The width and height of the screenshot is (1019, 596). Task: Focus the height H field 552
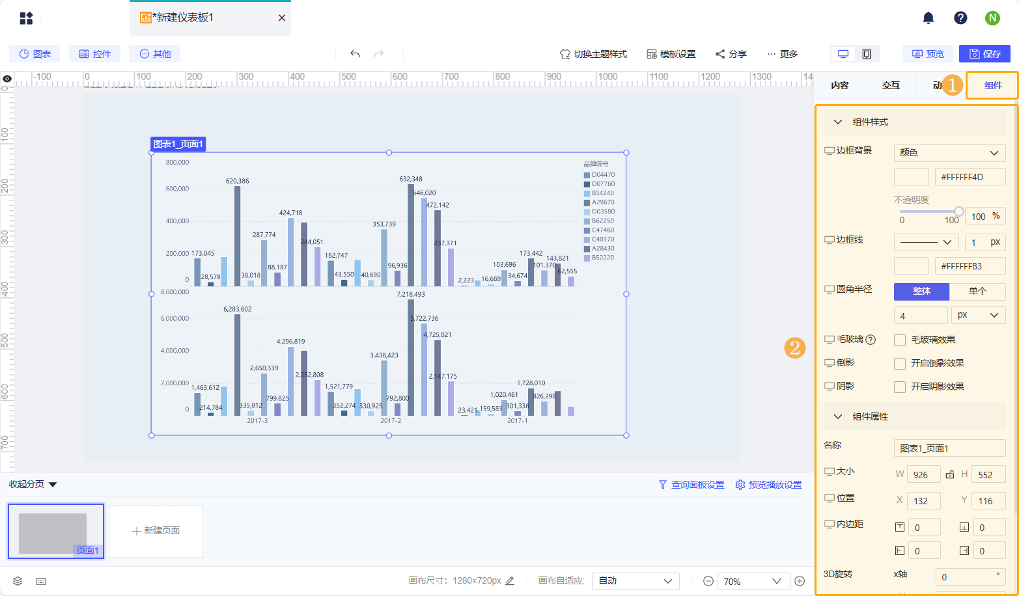point(988,474)
